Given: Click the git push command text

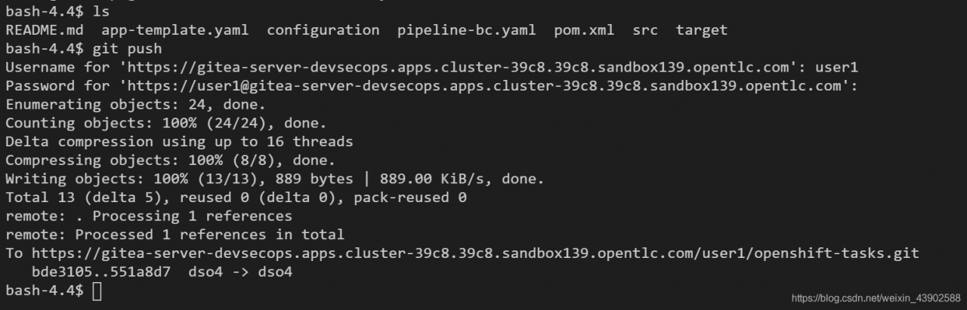Looking at the screenshot, I should 127,49.
